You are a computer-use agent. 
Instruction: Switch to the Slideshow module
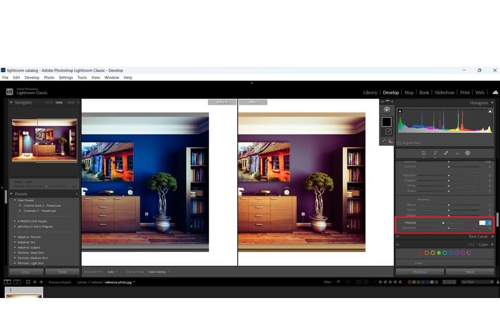coord(444,93)
